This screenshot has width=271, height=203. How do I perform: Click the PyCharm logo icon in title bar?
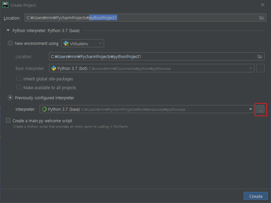coord(5,5)
